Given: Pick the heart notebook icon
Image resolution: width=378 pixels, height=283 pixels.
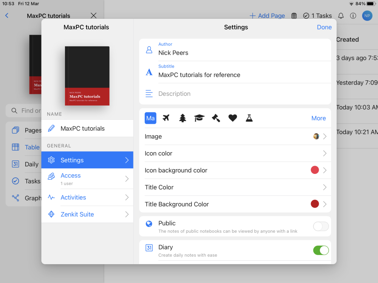Looking at the screenshot, I should [x=232, y=118].
